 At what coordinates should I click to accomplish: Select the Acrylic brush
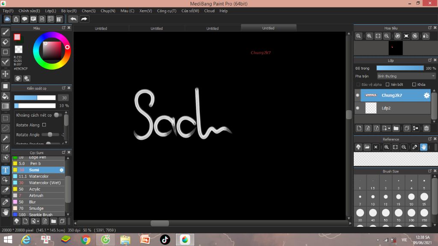[38, 189]
